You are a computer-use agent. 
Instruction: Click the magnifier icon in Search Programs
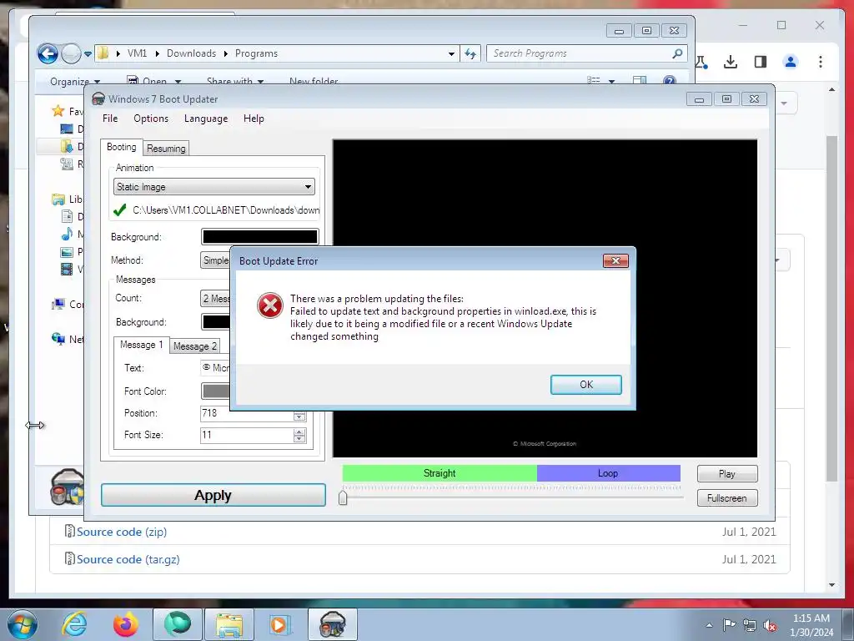click(x=677, y=53)
